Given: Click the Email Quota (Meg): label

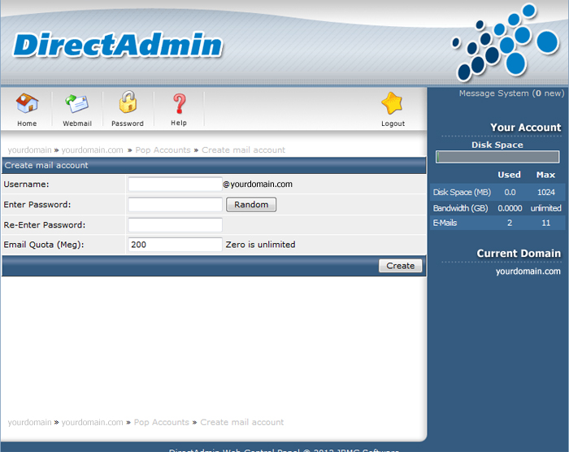Looking at the screenshot, I should point(44,245).
